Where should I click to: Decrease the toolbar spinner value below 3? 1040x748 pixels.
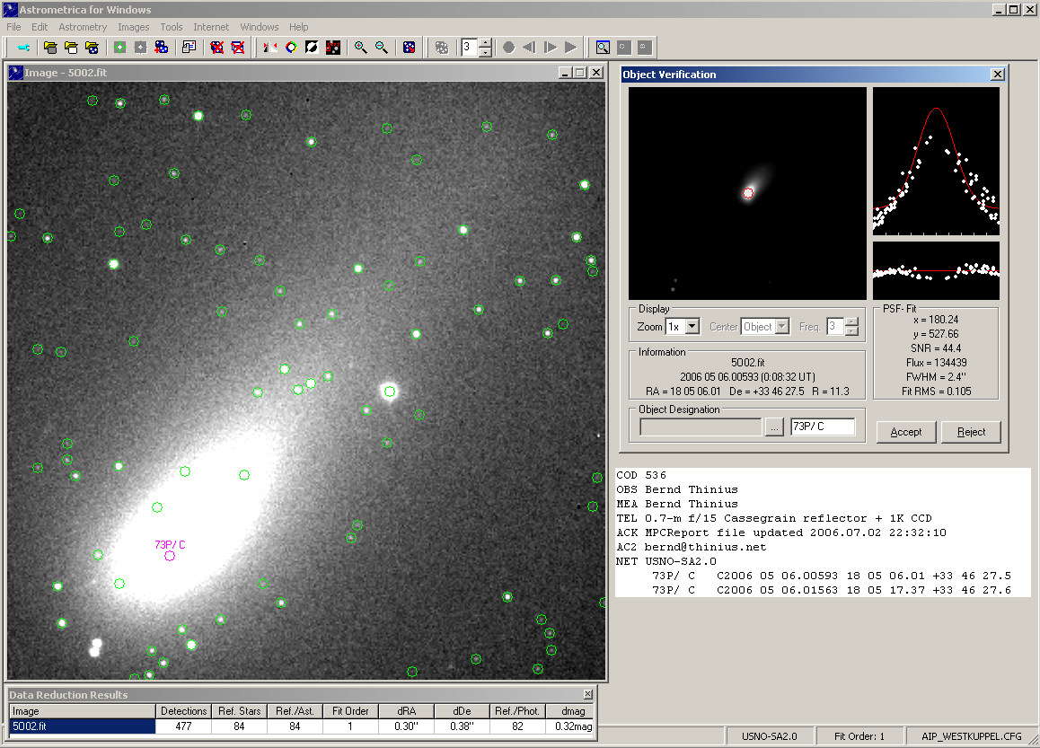point(485,52)
